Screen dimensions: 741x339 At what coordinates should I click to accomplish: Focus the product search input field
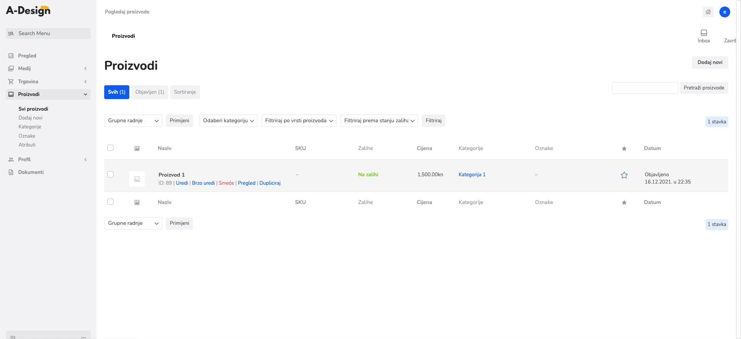(645, 88)
